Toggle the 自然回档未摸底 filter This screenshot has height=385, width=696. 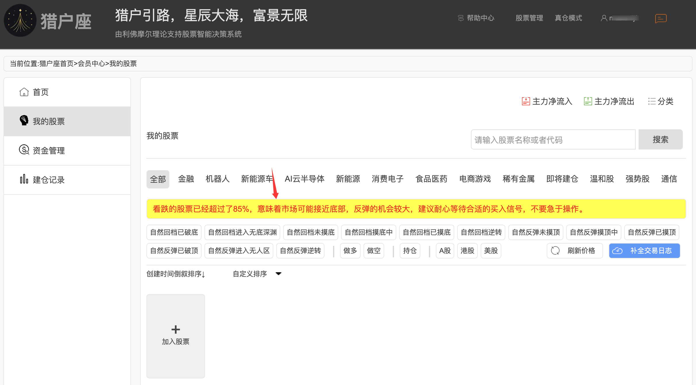tap(311, 232)
